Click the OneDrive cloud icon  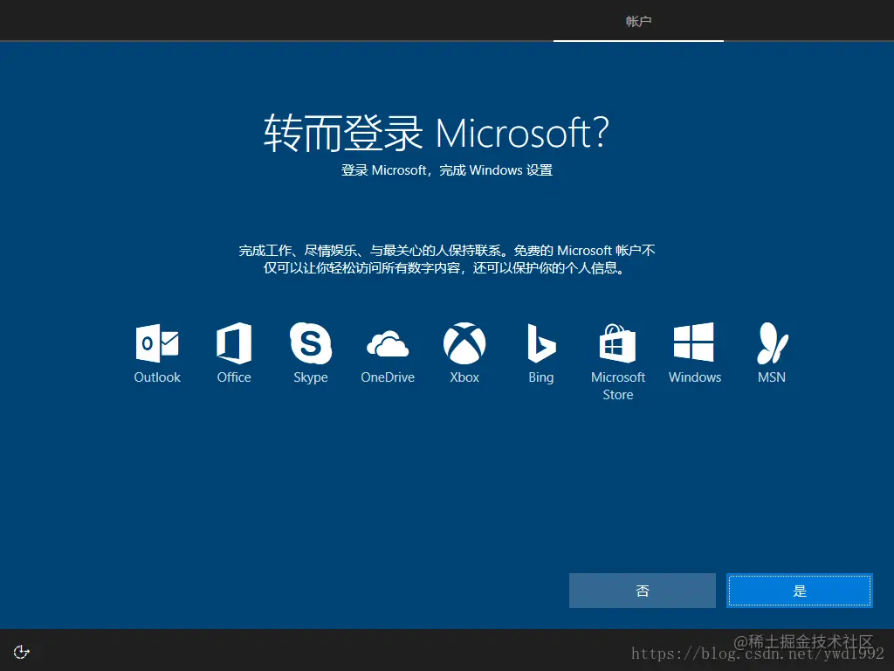388,343
